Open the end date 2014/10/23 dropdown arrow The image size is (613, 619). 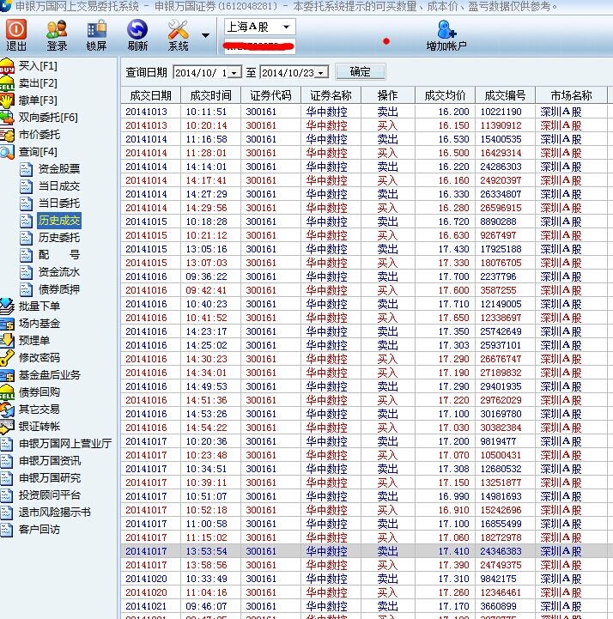coord(321,73)
